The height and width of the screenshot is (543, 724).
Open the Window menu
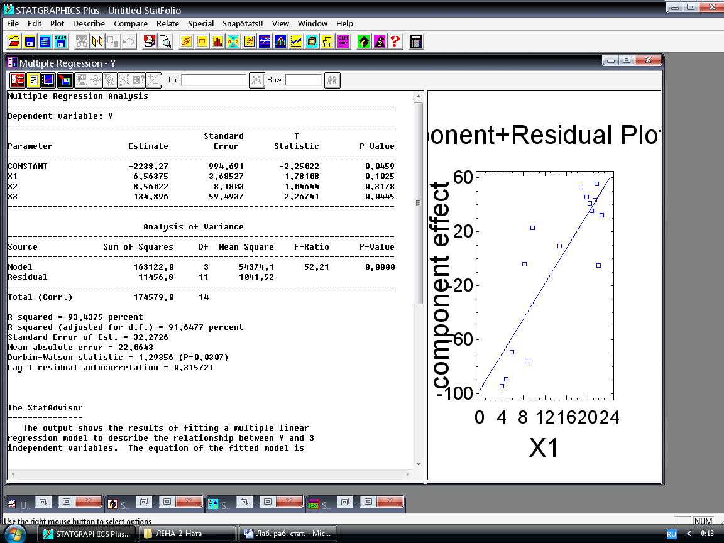click(x=312, y=23)
